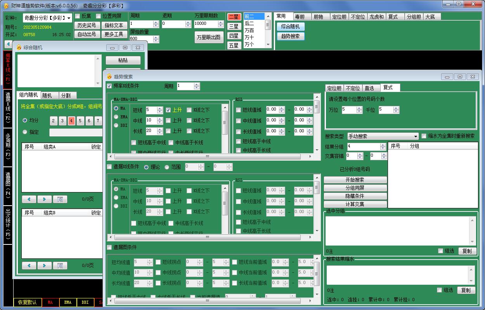The width and height of the screenshot is (485, 310).
Task: Increase the 结果分组 spinner value
Action: [383, 145]
